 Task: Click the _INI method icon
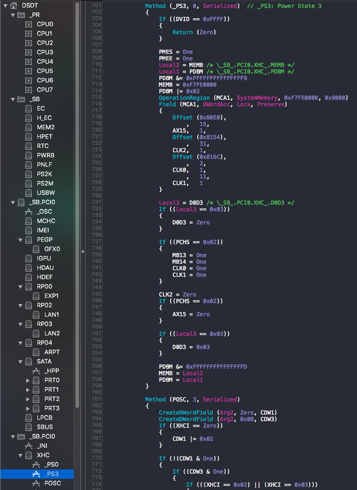29,446
